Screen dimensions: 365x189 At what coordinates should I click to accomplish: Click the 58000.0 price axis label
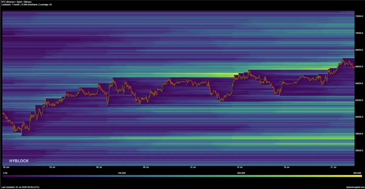click(360, 134)
